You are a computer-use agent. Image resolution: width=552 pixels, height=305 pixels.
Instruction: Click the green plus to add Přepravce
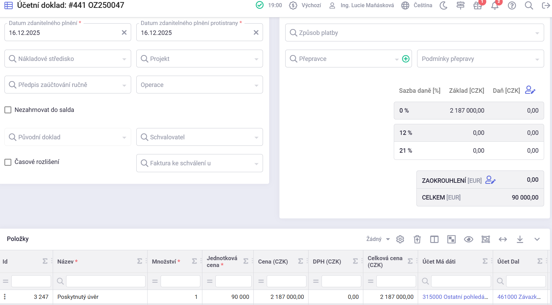pos(406,59)
